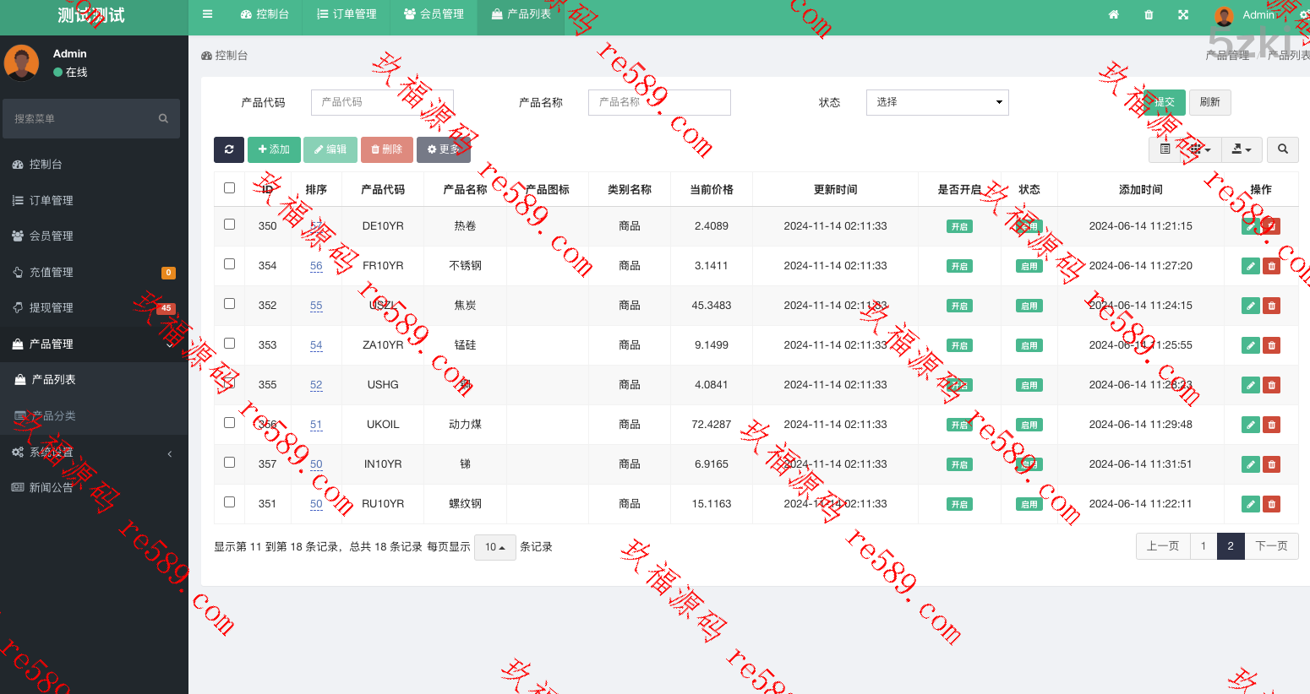1310x694 pixels.
Task: Toggle the sidebar hamburger menu icon
Action: point(207,14)
